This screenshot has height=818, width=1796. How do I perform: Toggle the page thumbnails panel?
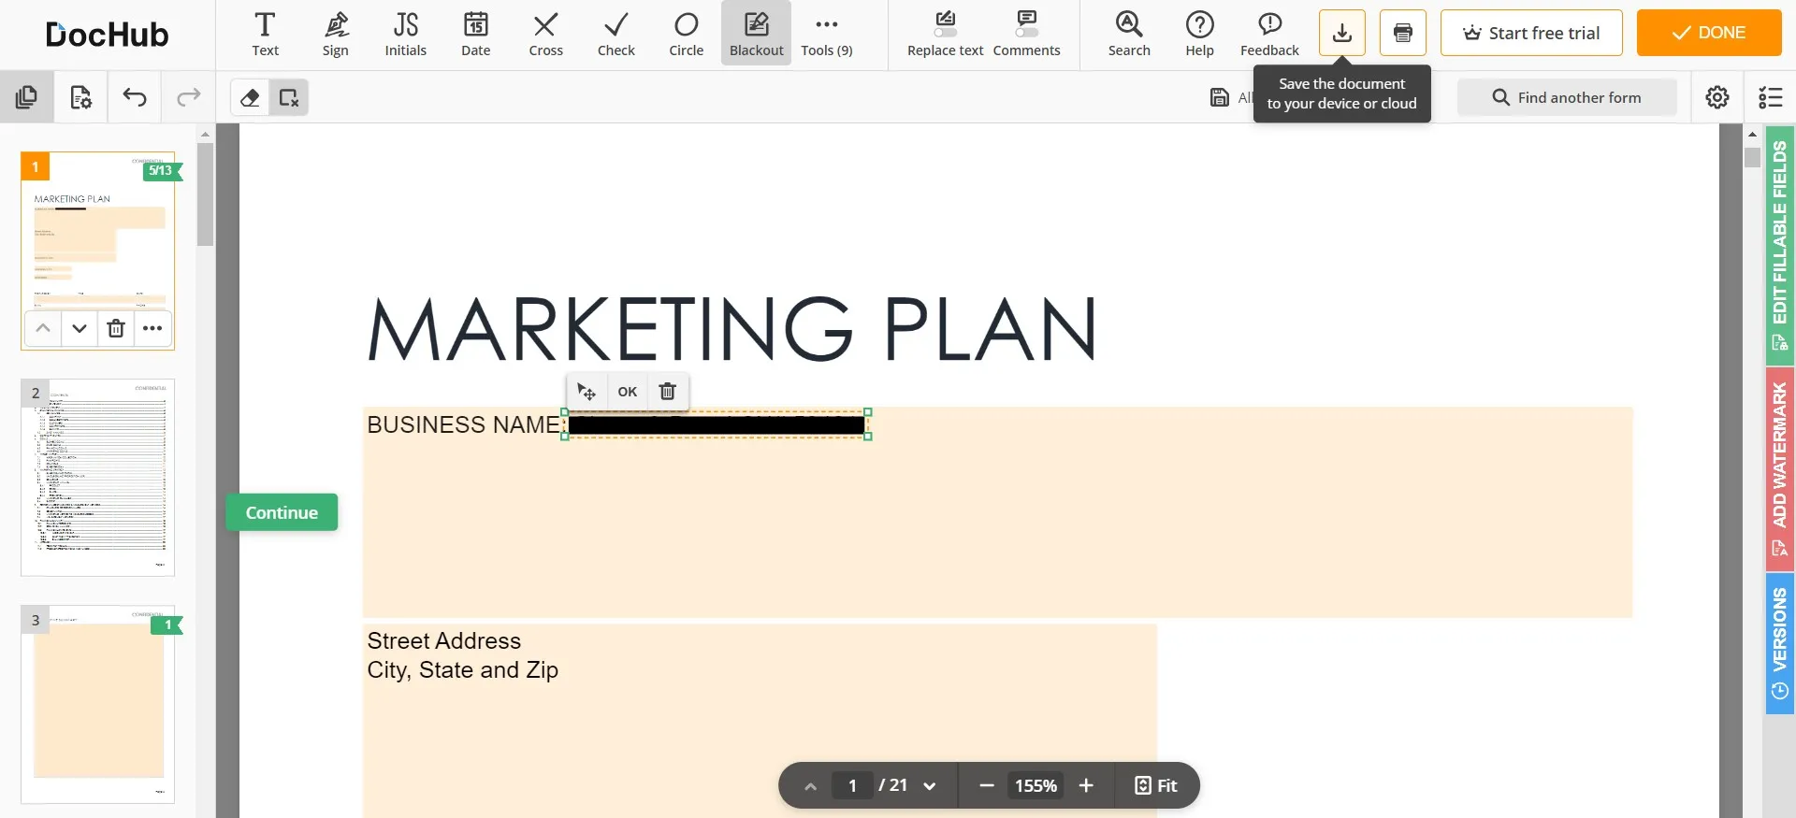[x=26, y=97]
